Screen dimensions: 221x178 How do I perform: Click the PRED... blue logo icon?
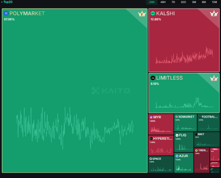pos(212,149)
